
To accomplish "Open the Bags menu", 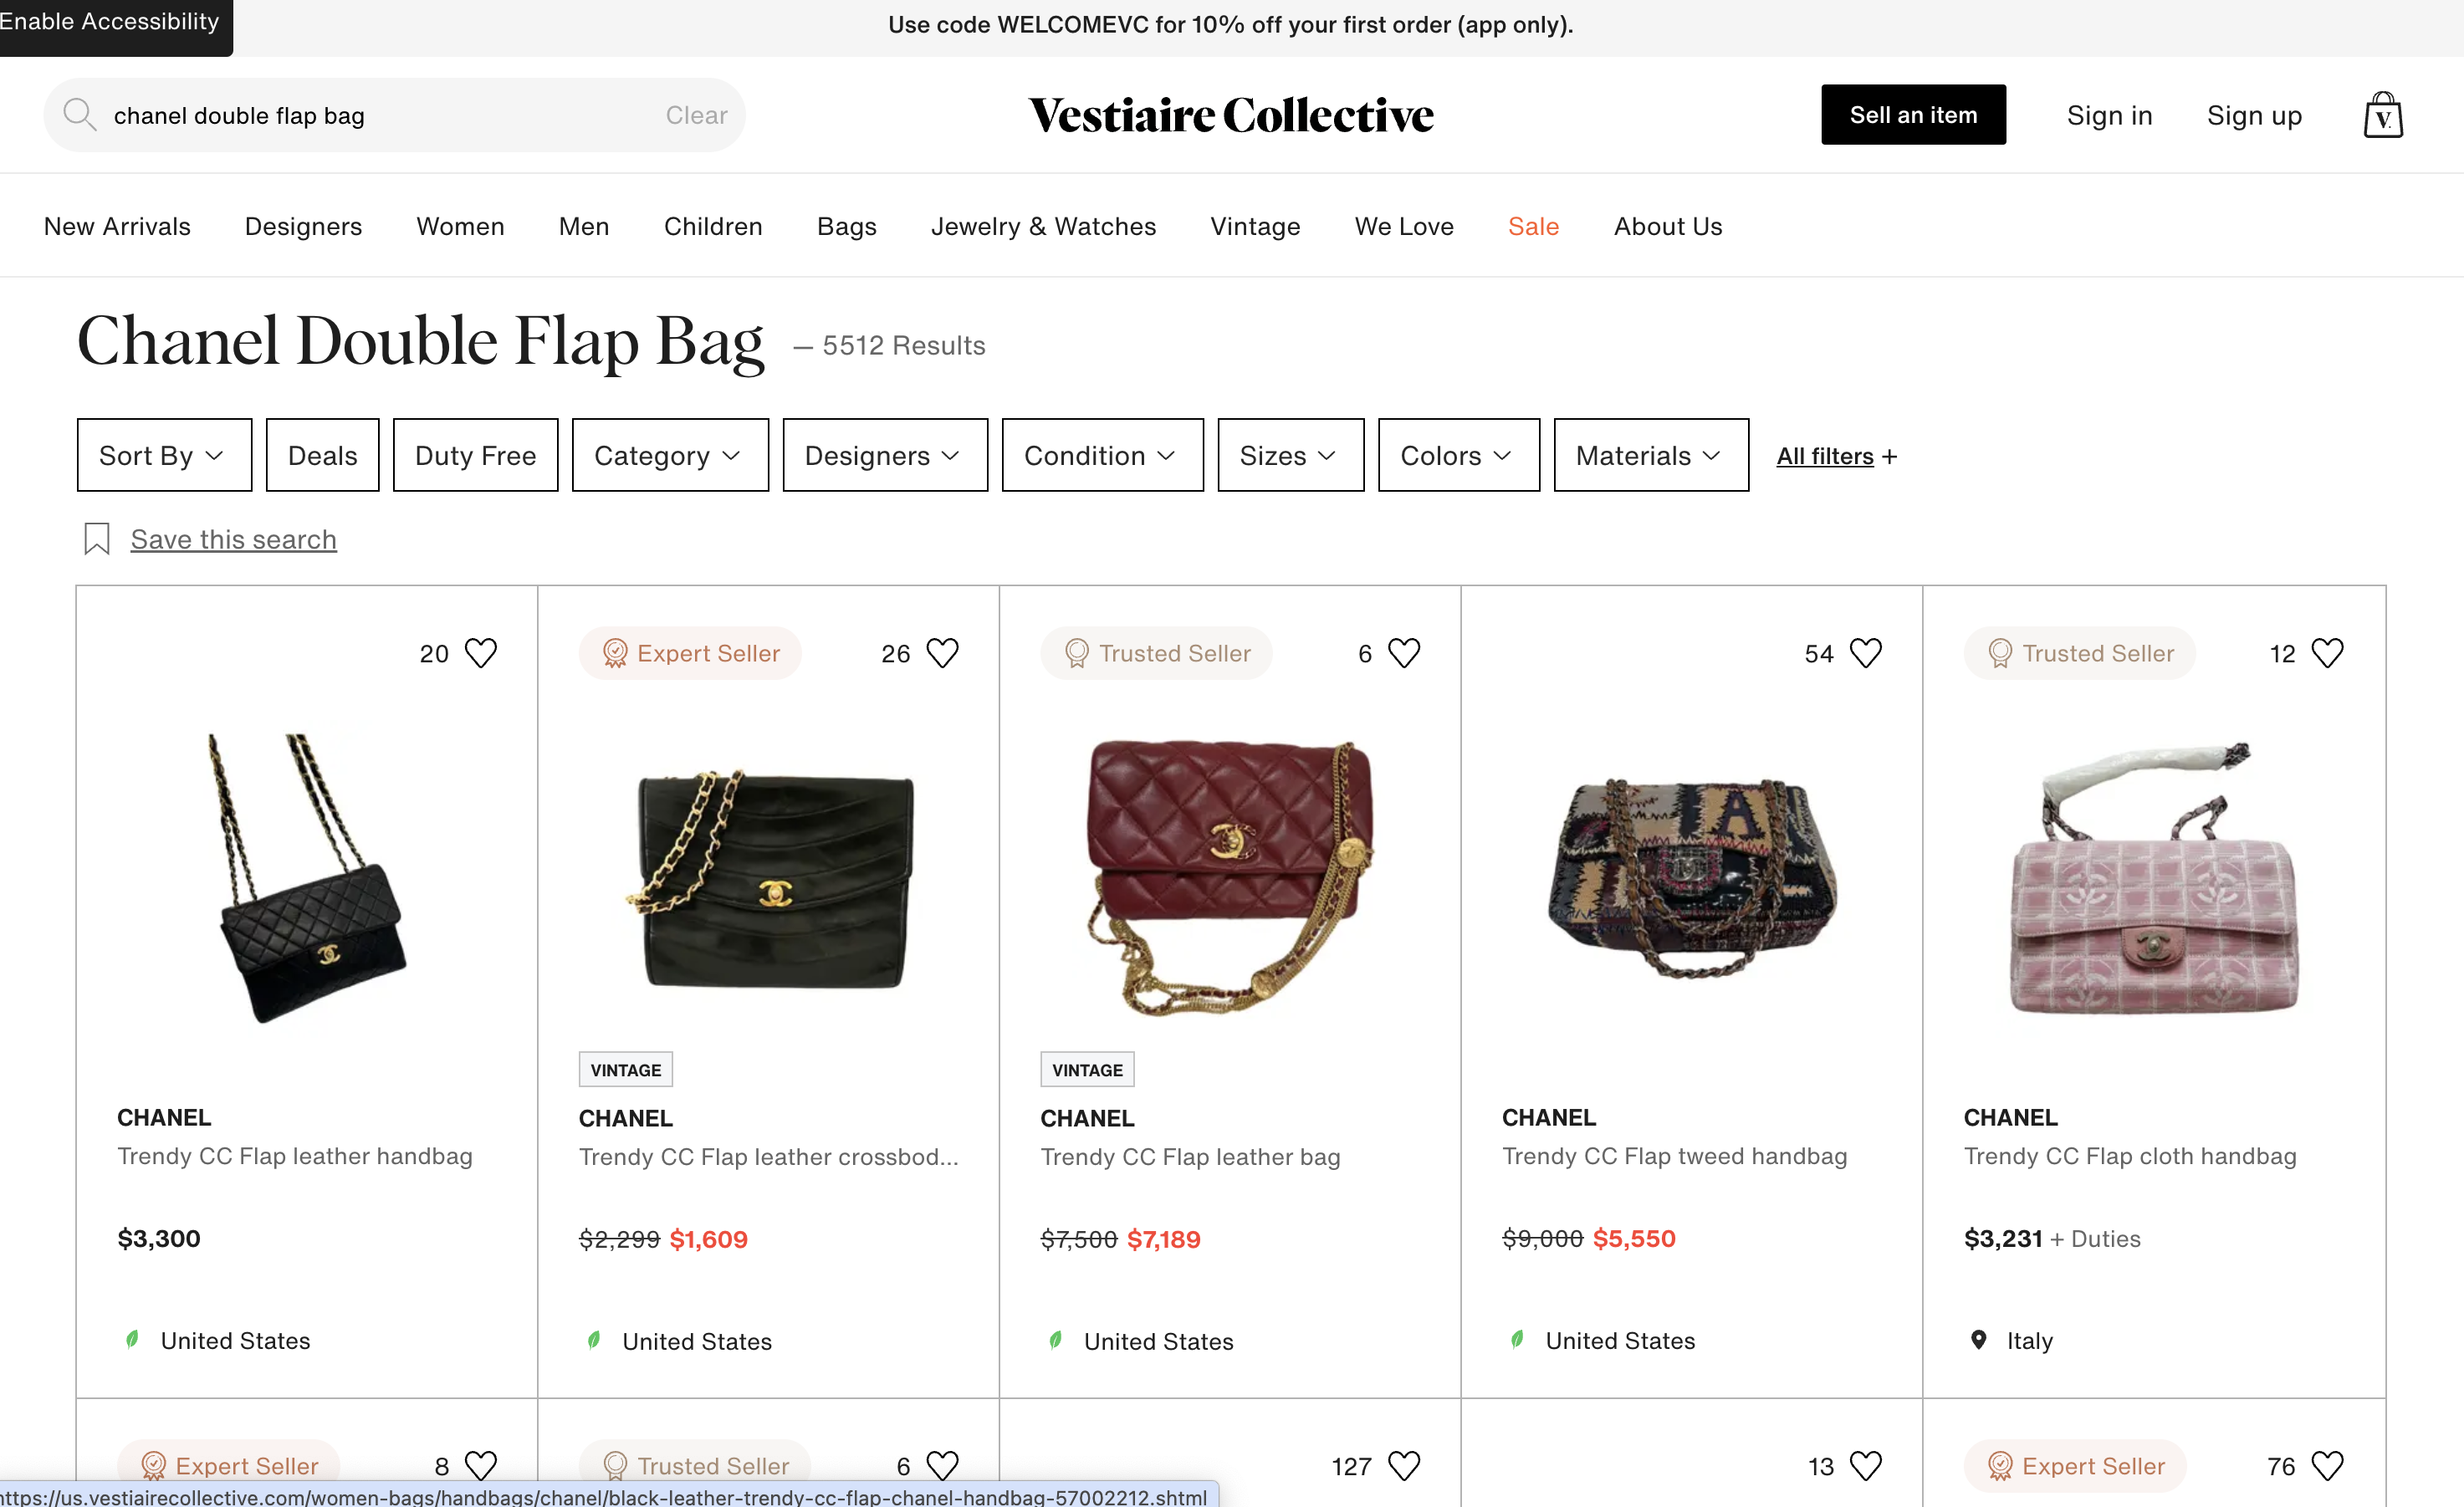I will [x=847, y=226].
